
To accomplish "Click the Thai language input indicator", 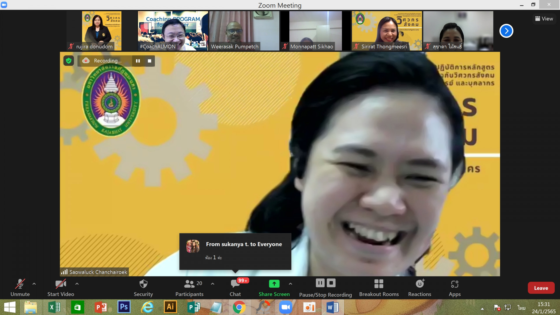I will click(521, 308).
